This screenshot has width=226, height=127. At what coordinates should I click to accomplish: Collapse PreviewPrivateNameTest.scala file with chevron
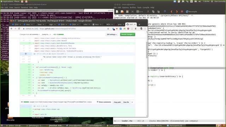point(132,102)
